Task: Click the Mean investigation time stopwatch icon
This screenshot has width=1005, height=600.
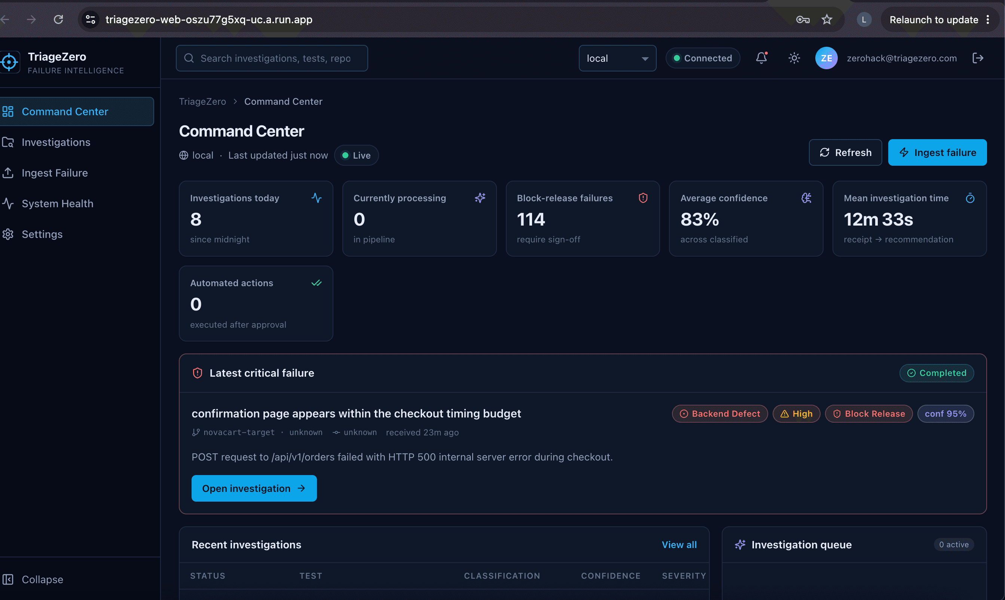Action: pos(970,198)
